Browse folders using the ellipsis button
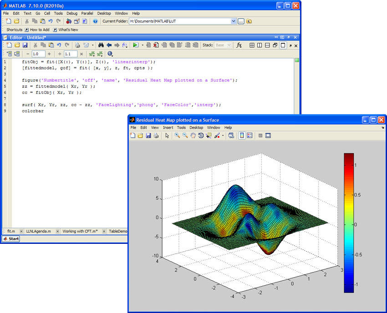This screenshot has height=313, width=387. click(x=240, y=21)
